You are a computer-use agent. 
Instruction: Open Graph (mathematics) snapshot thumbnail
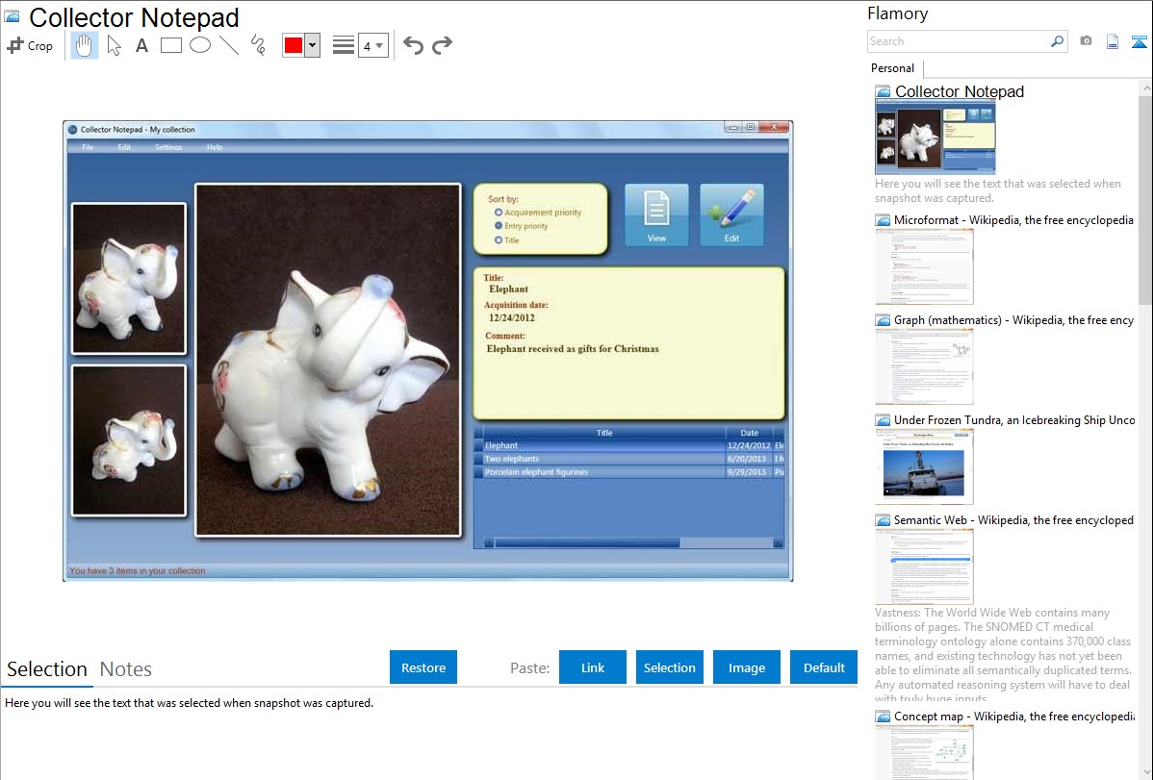924,366
